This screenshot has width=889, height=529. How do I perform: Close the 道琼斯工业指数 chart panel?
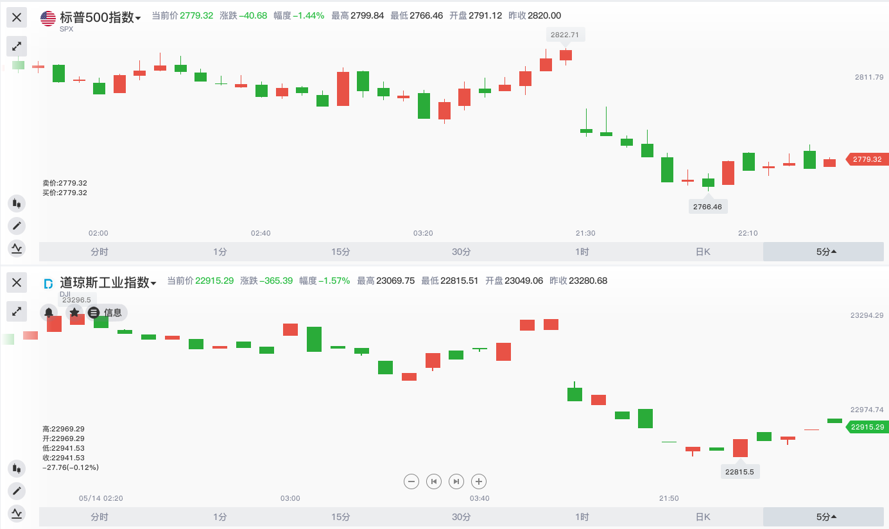(x=17, y=282)
